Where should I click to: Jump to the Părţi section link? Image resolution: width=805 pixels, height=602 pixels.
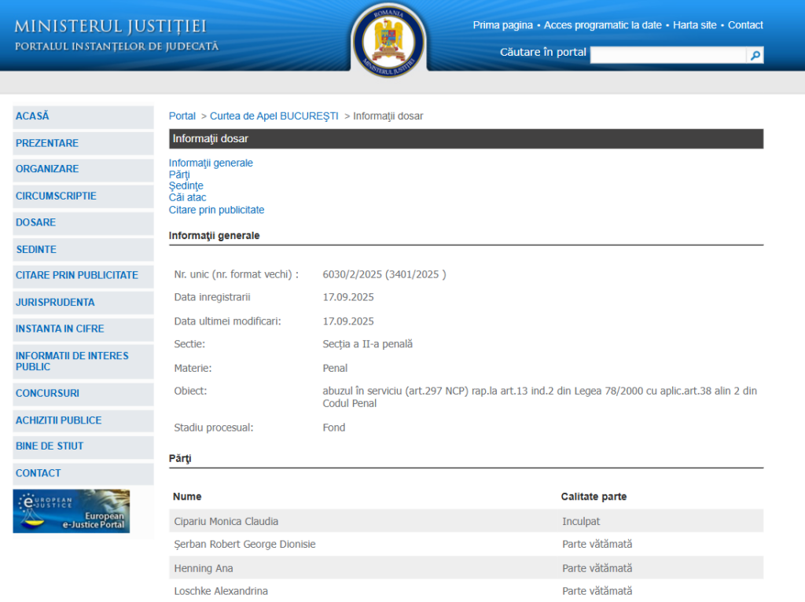coord(179,174)
